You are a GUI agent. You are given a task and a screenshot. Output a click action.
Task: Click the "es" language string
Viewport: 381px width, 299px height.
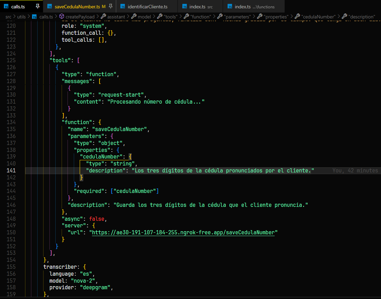[86, 274]
